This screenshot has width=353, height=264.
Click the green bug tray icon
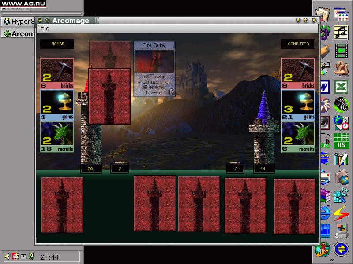pyautogui.click(x=31, y=256)
